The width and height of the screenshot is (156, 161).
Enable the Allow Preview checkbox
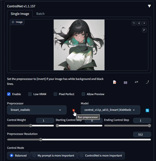[83, 94]
